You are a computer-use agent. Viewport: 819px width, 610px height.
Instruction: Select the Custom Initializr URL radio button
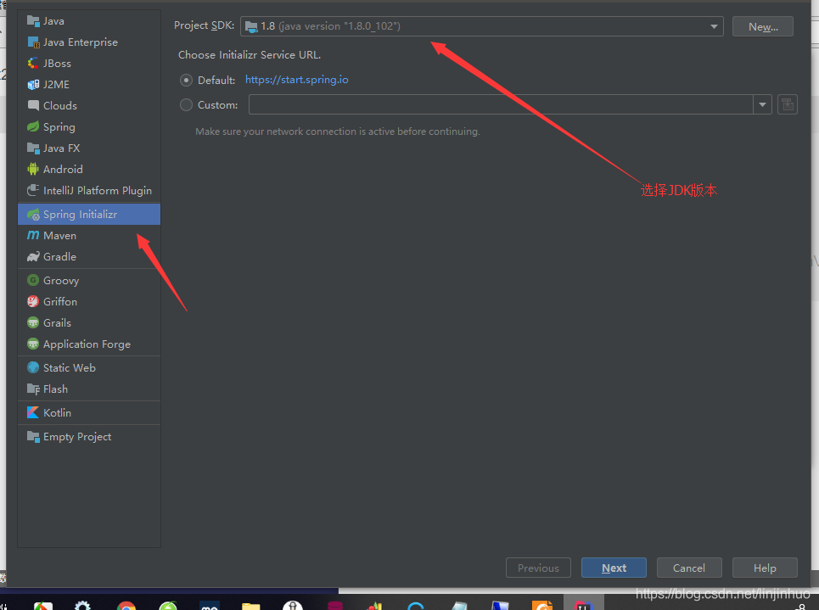tap(186, 105)
